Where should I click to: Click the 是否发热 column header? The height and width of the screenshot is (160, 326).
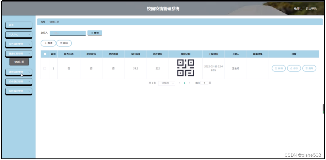91,54
